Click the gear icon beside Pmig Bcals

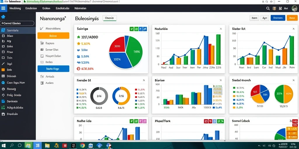coord(3,95)
